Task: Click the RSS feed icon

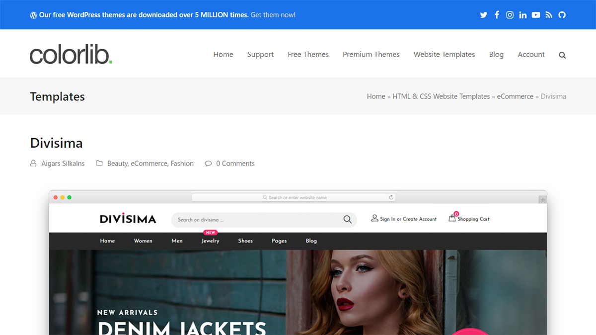Action: (x=549, y=15)
